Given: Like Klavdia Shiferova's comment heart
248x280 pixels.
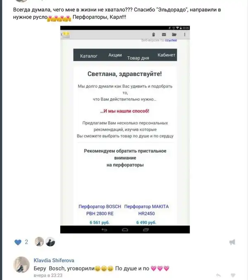Looking at the screenshot, I should tap(233, 275).
